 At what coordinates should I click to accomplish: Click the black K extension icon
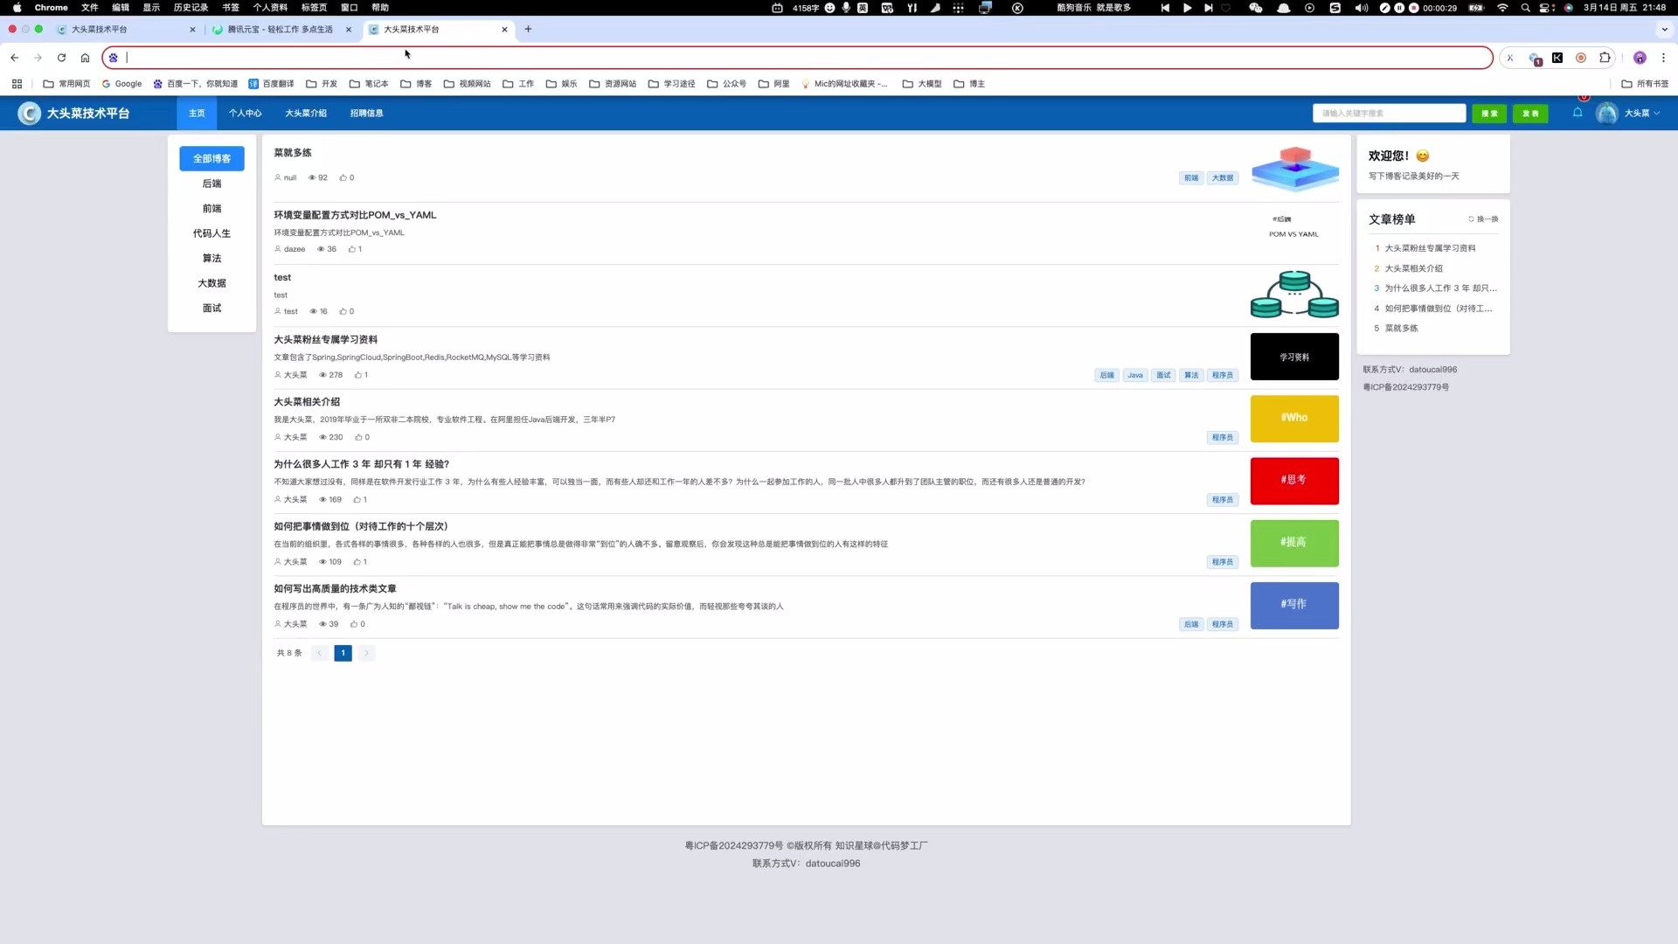[1557, 58]
